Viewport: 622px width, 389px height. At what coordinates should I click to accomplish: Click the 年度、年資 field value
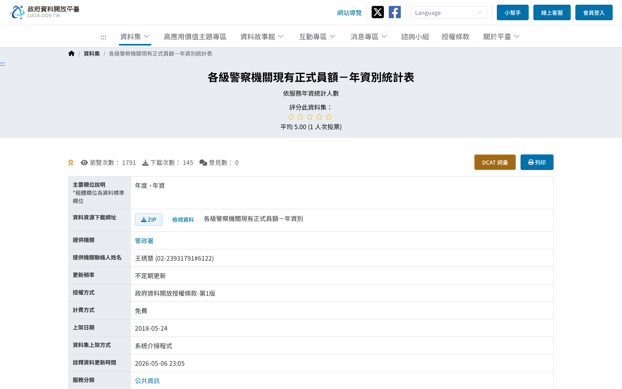150,186
